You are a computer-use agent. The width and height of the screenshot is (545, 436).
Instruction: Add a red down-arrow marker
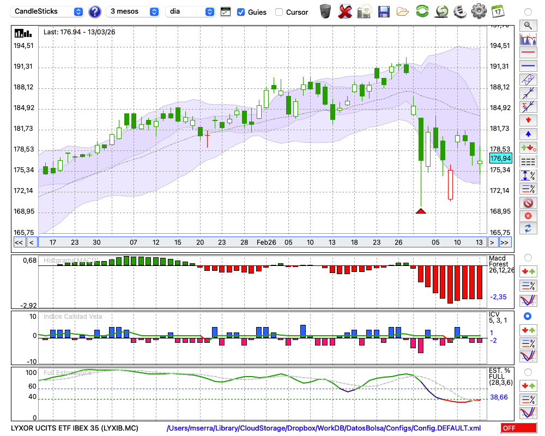[x=528, y=120]
